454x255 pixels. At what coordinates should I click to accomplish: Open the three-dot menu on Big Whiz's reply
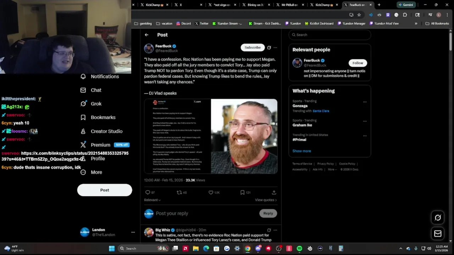pos(275,230)
